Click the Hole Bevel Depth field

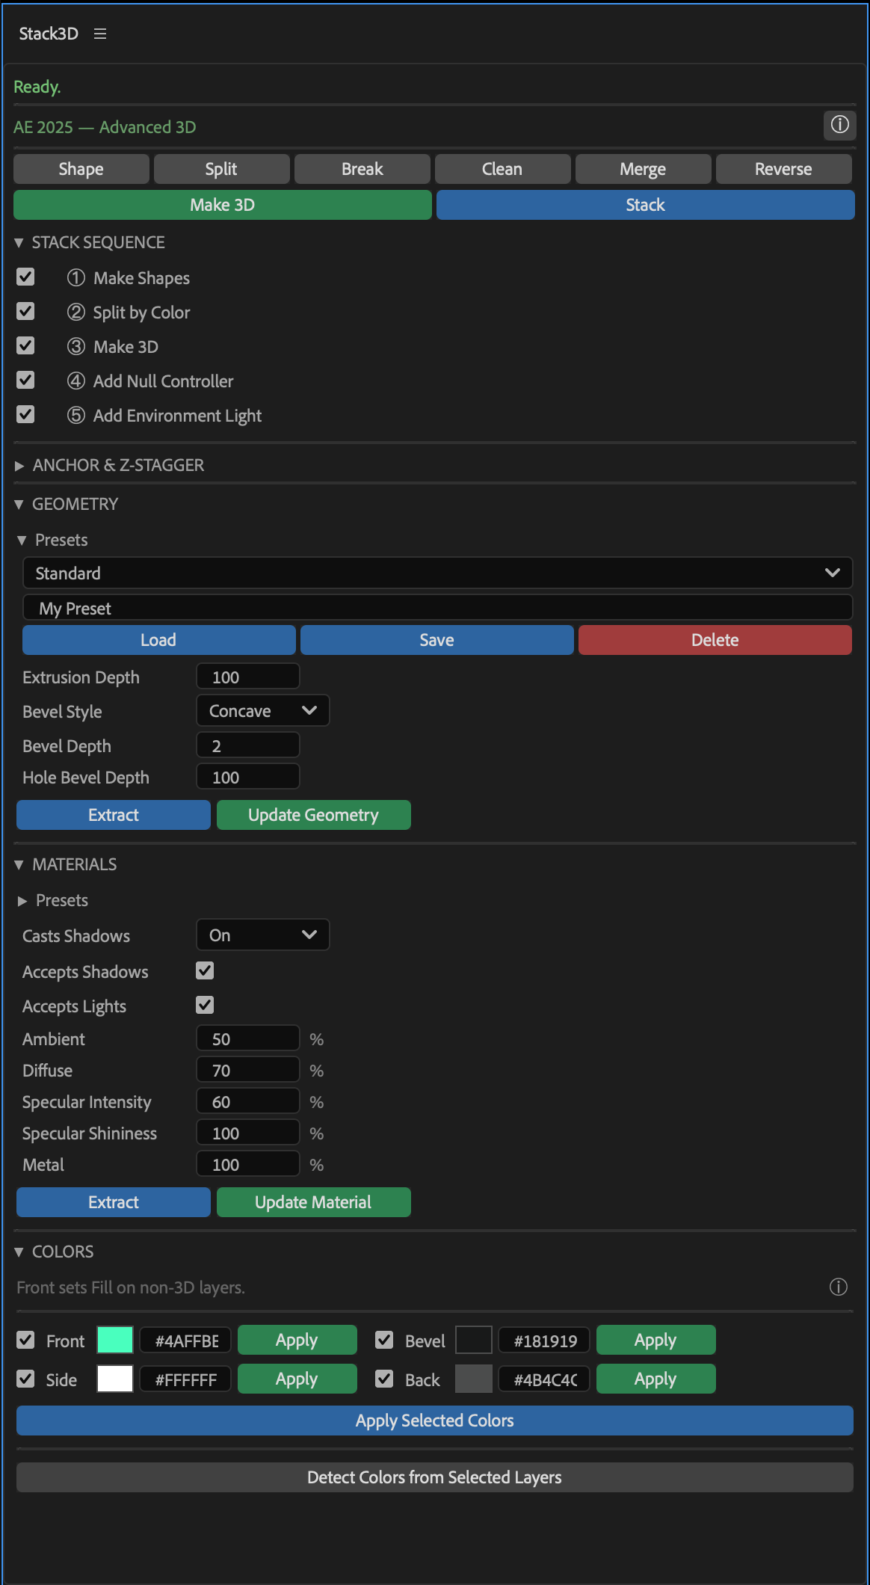(x=248, y=777)
